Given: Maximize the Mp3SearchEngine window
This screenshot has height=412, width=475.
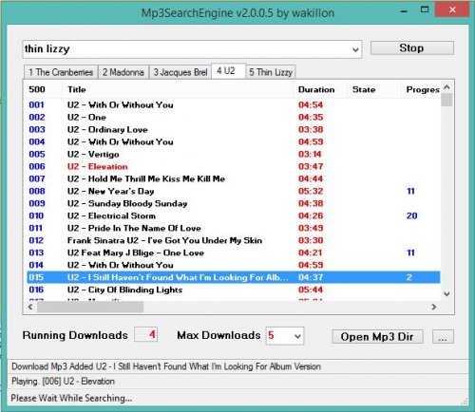Looking at the screenshot, I should (x=425, y=9).
